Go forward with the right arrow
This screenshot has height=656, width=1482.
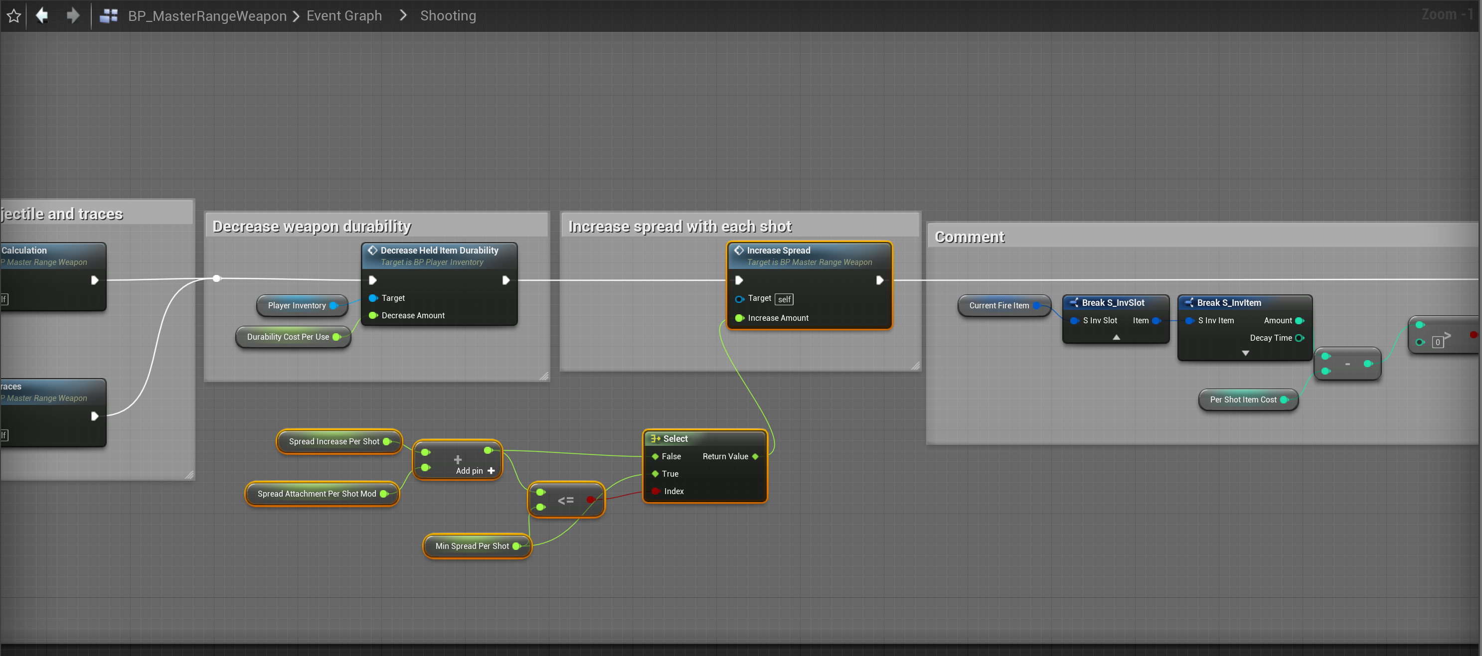pos(72,15)
